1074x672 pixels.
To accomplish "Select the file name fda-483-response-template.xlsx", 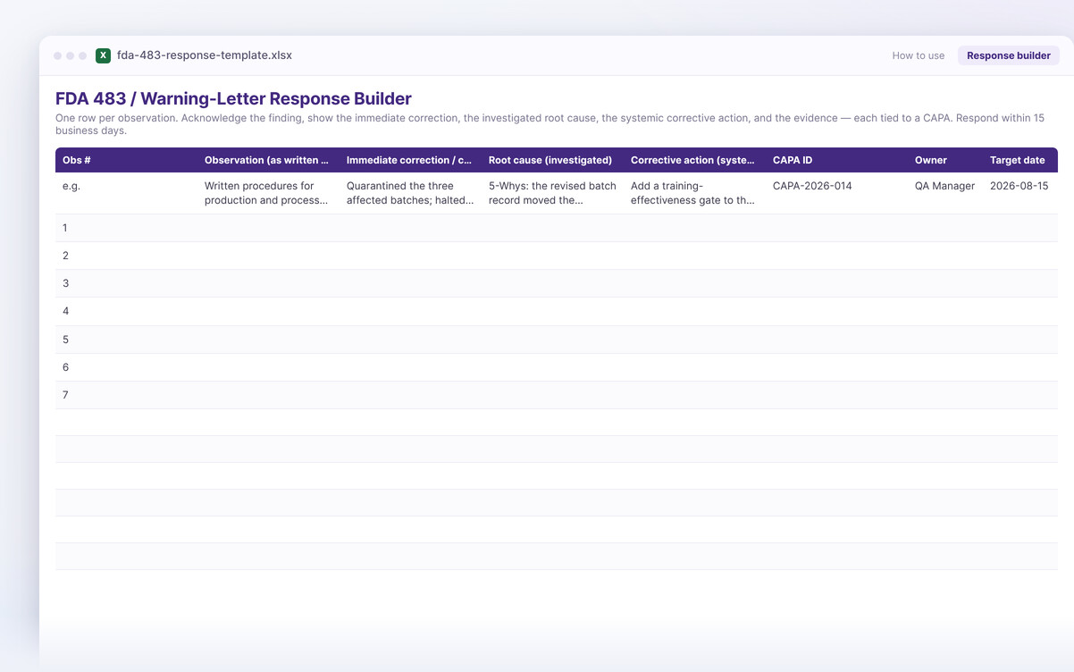I will tap(205, 55).
